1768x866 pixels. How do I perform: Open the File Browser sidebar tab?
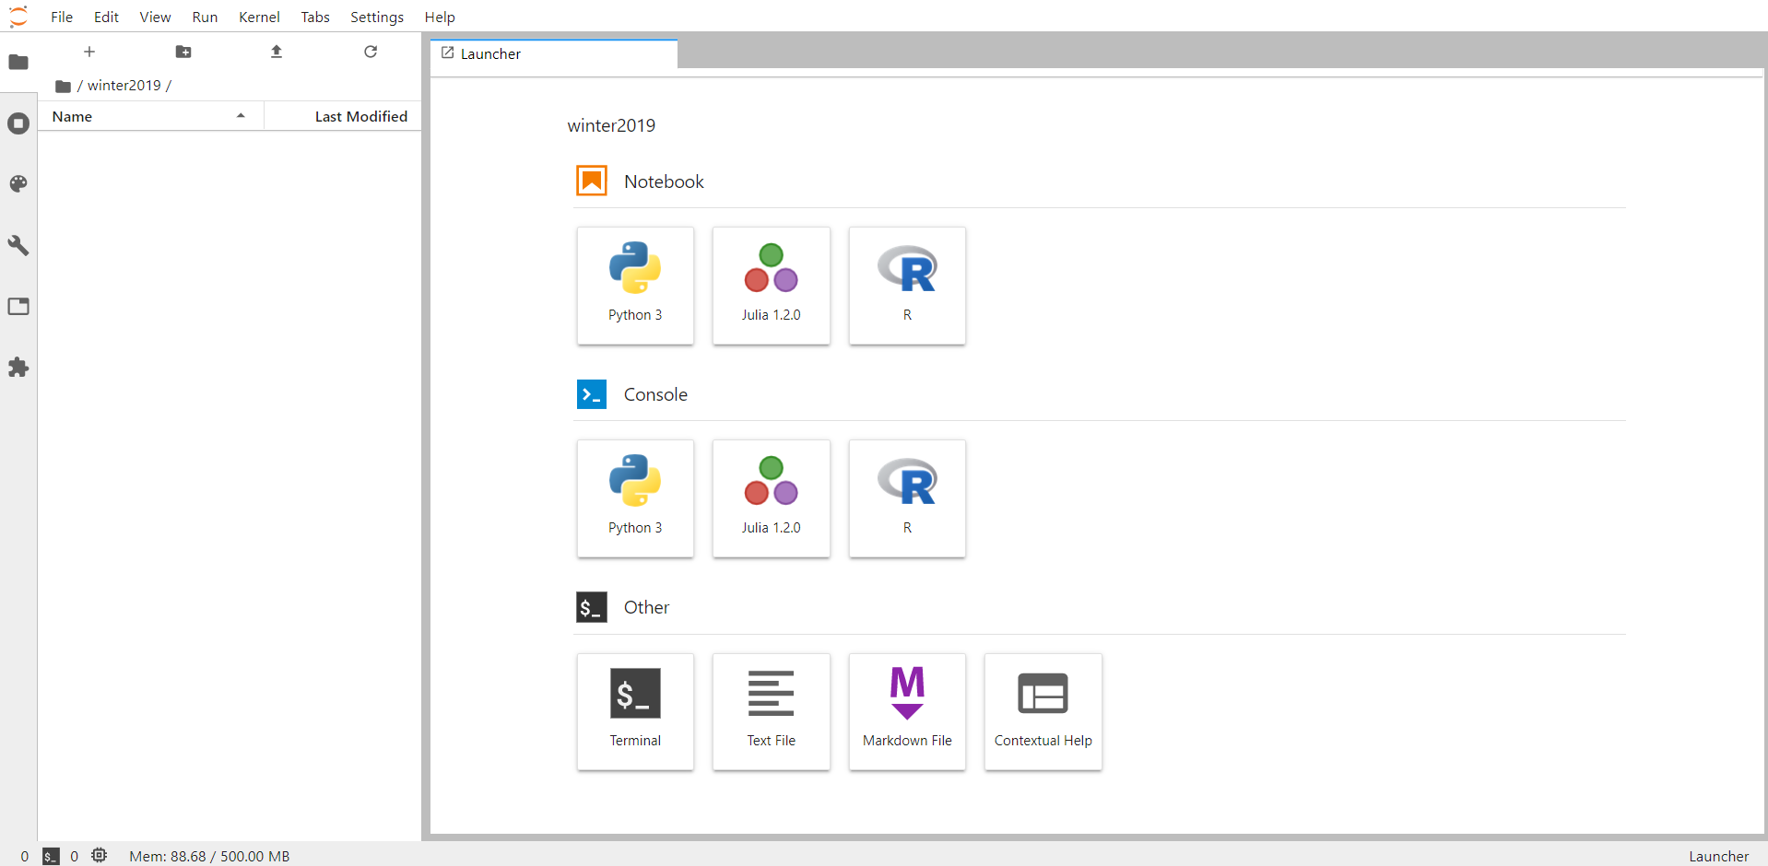(18, 62)
